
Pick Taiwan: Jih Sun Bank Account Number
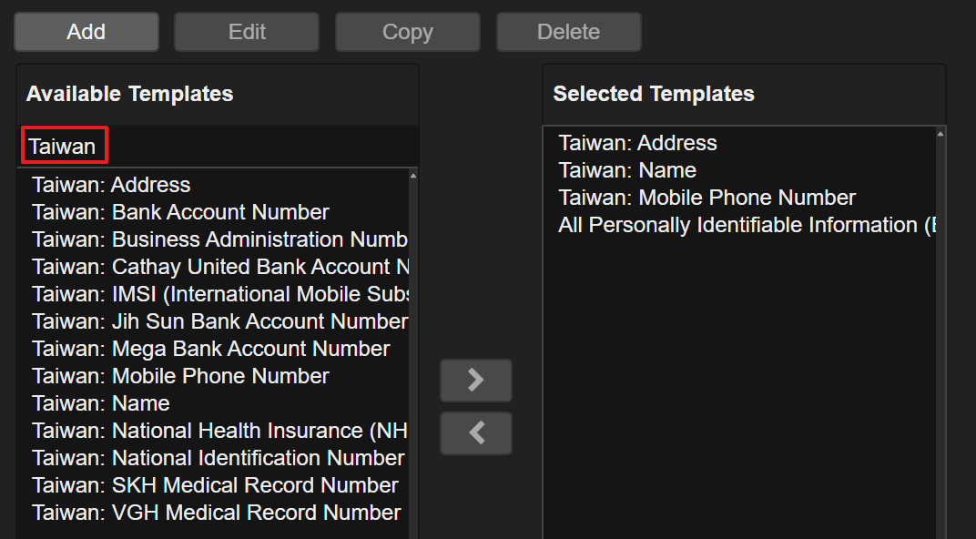(x=219, y=321)
